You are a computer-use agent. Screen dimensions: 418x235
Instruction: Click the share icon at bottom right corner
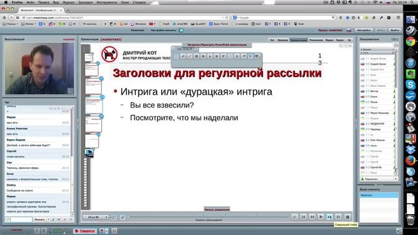[399, 230]
